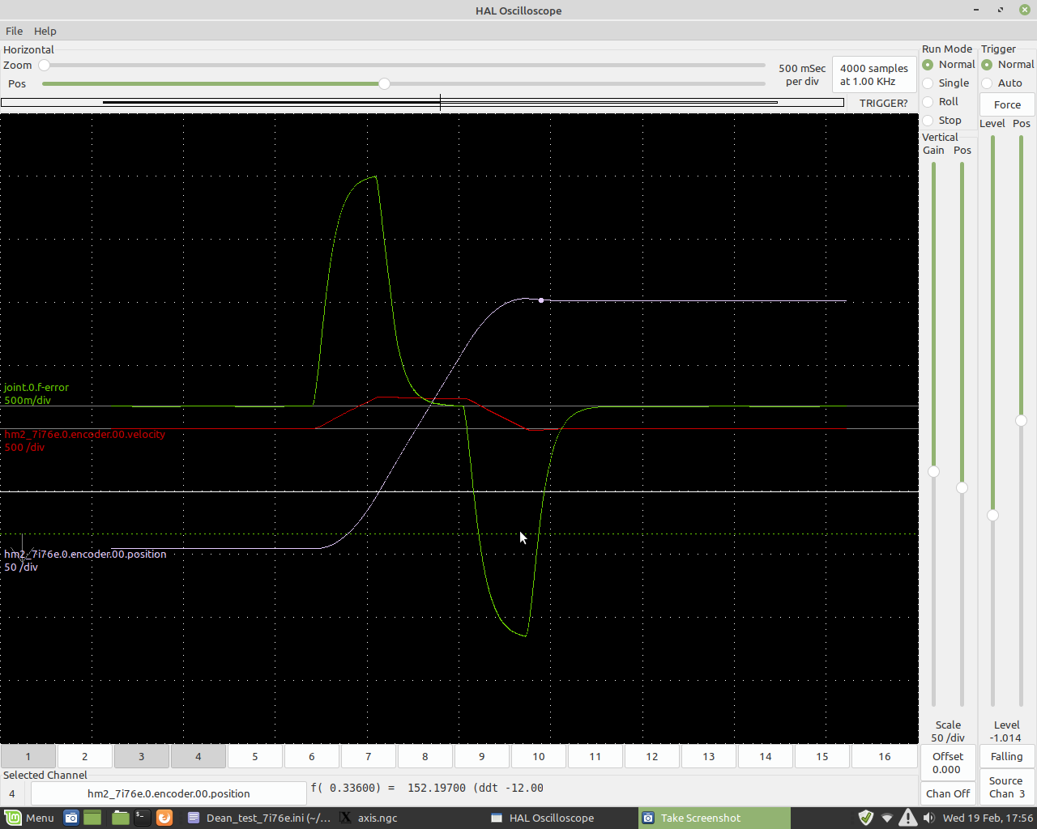
Task: Select Stop run mode
Action: [x=941, y=121]
